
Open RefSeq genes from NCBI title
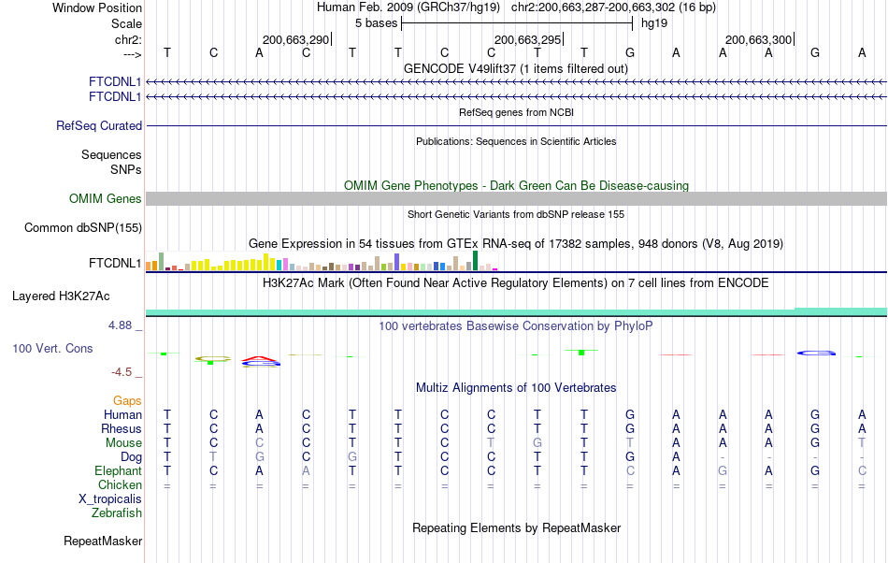pos(517,112)
